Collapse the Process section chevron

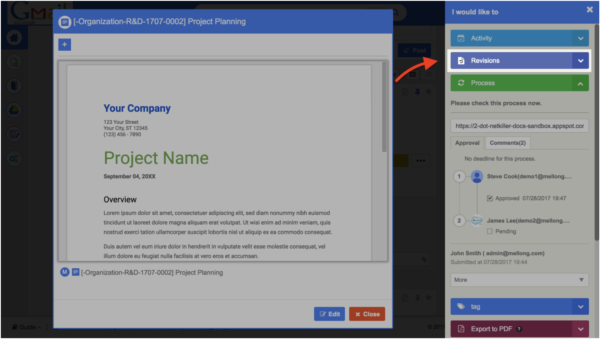[580, 83]
